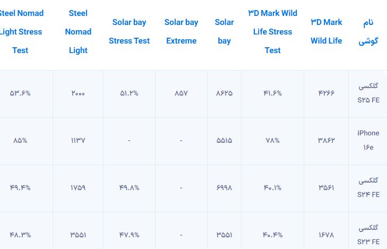Select the 6998 Solar bay score
The width and height of the screenshot is (387, 249).
click(224, 188)
